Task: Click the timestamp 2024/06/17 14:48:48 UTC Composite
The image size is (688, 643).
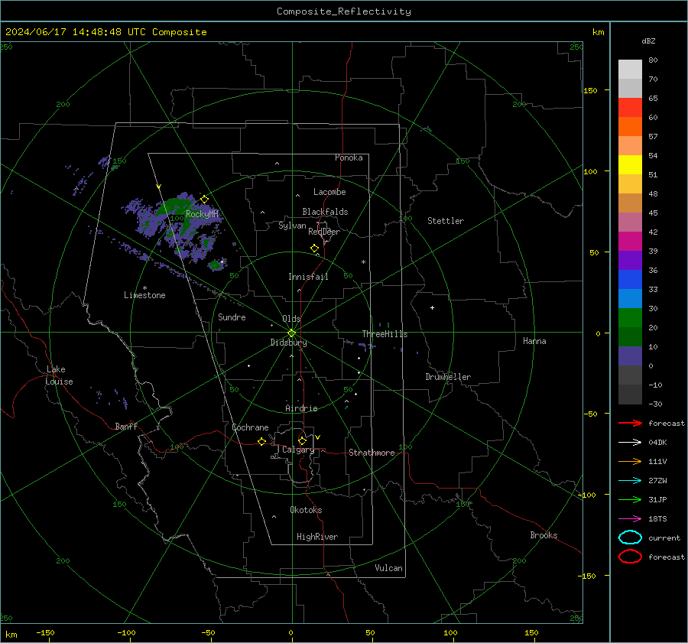Action: coord(105,32)
